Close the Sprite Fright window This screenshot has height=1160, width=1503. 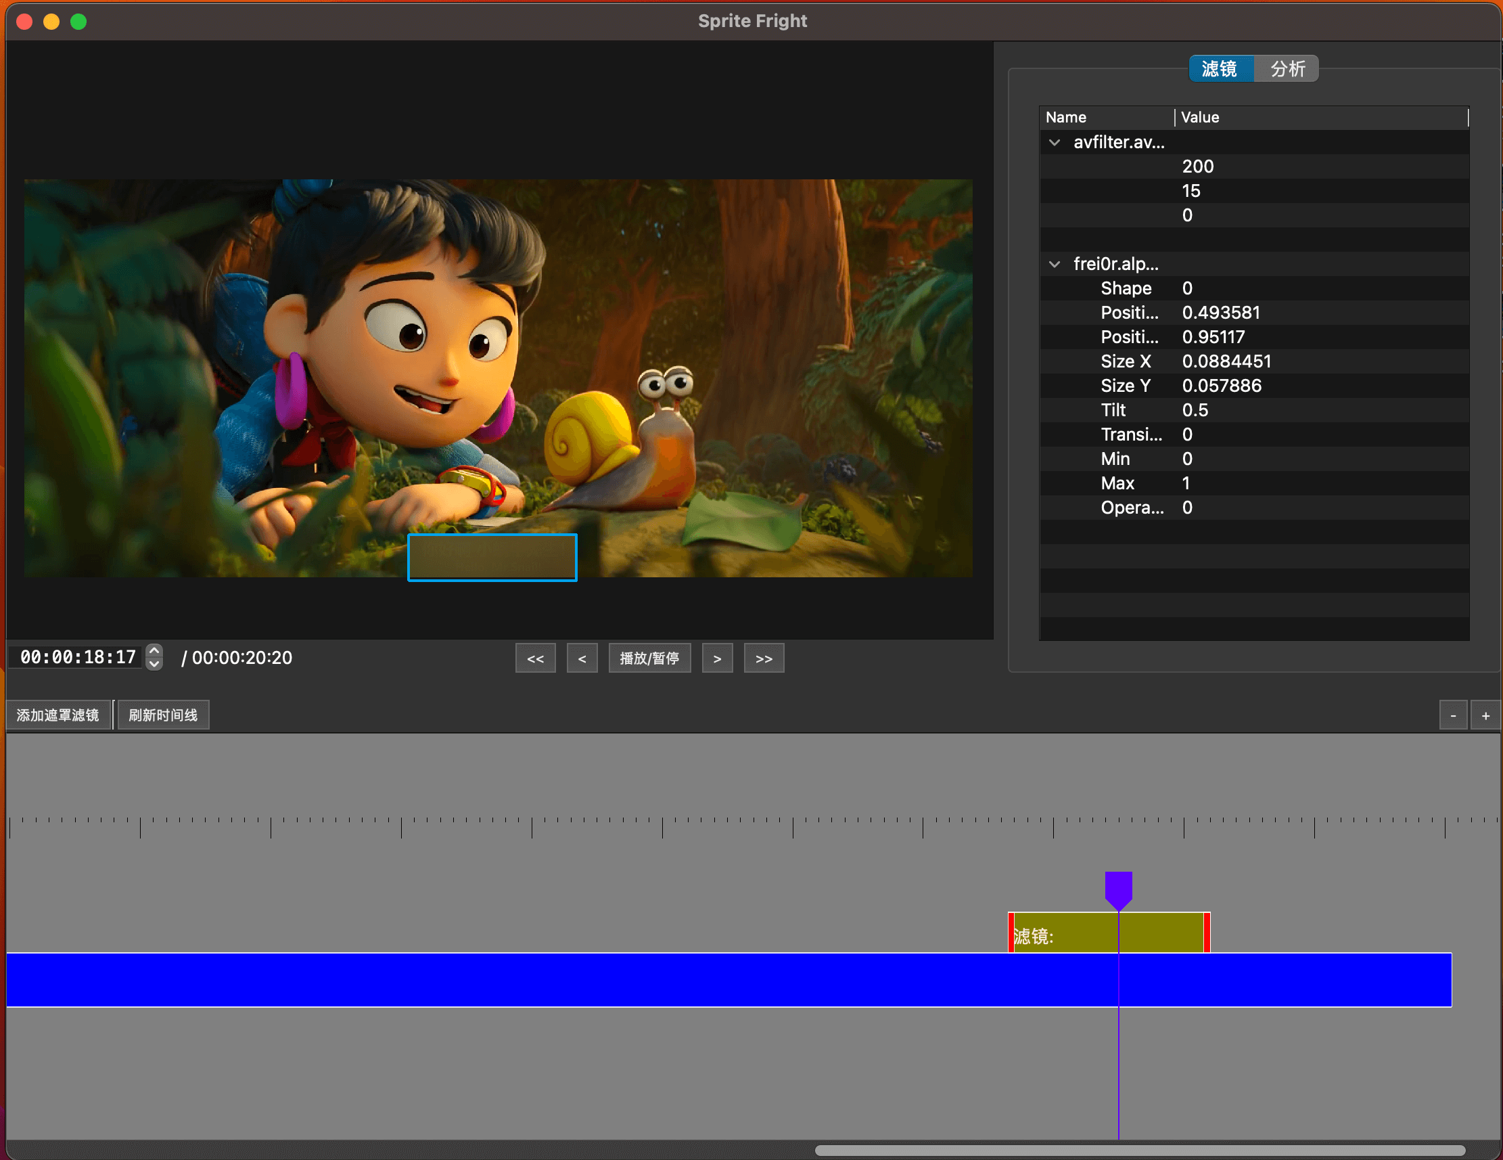tap(24, 22)
